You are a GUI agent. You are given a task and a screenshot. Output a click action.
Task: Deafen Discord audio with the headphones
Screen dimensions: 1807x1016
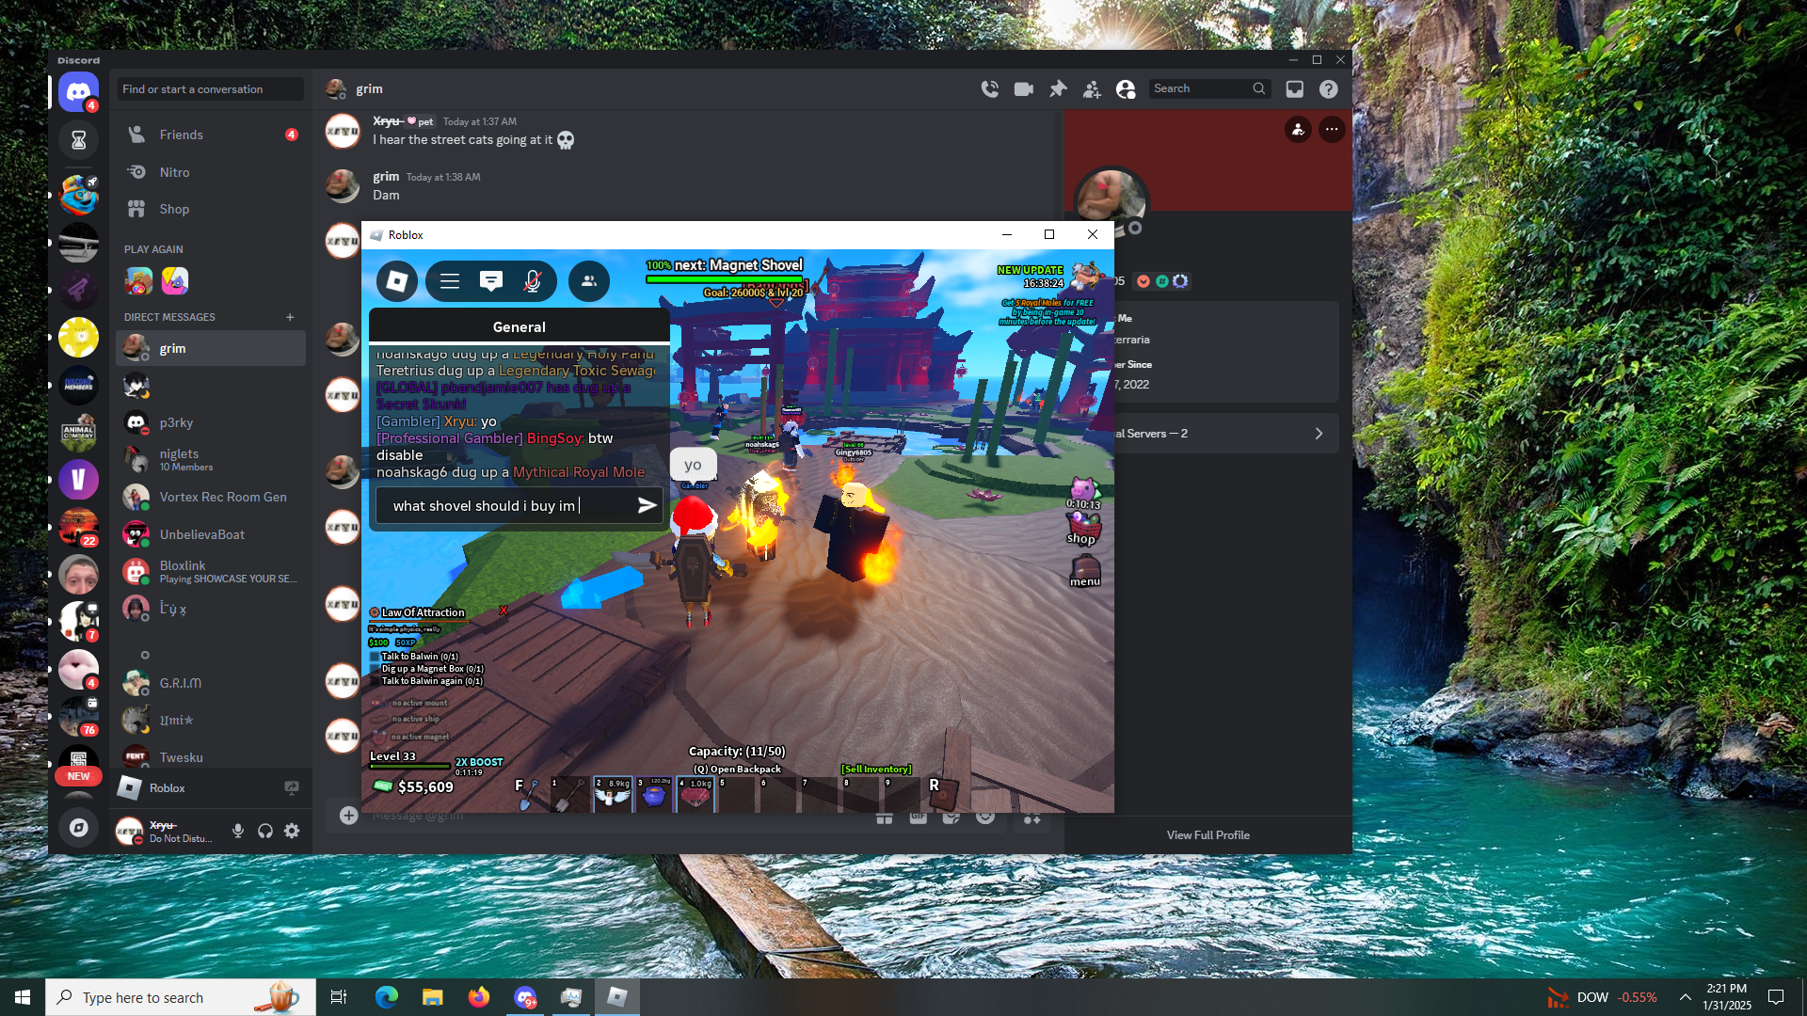click(265, 831)
